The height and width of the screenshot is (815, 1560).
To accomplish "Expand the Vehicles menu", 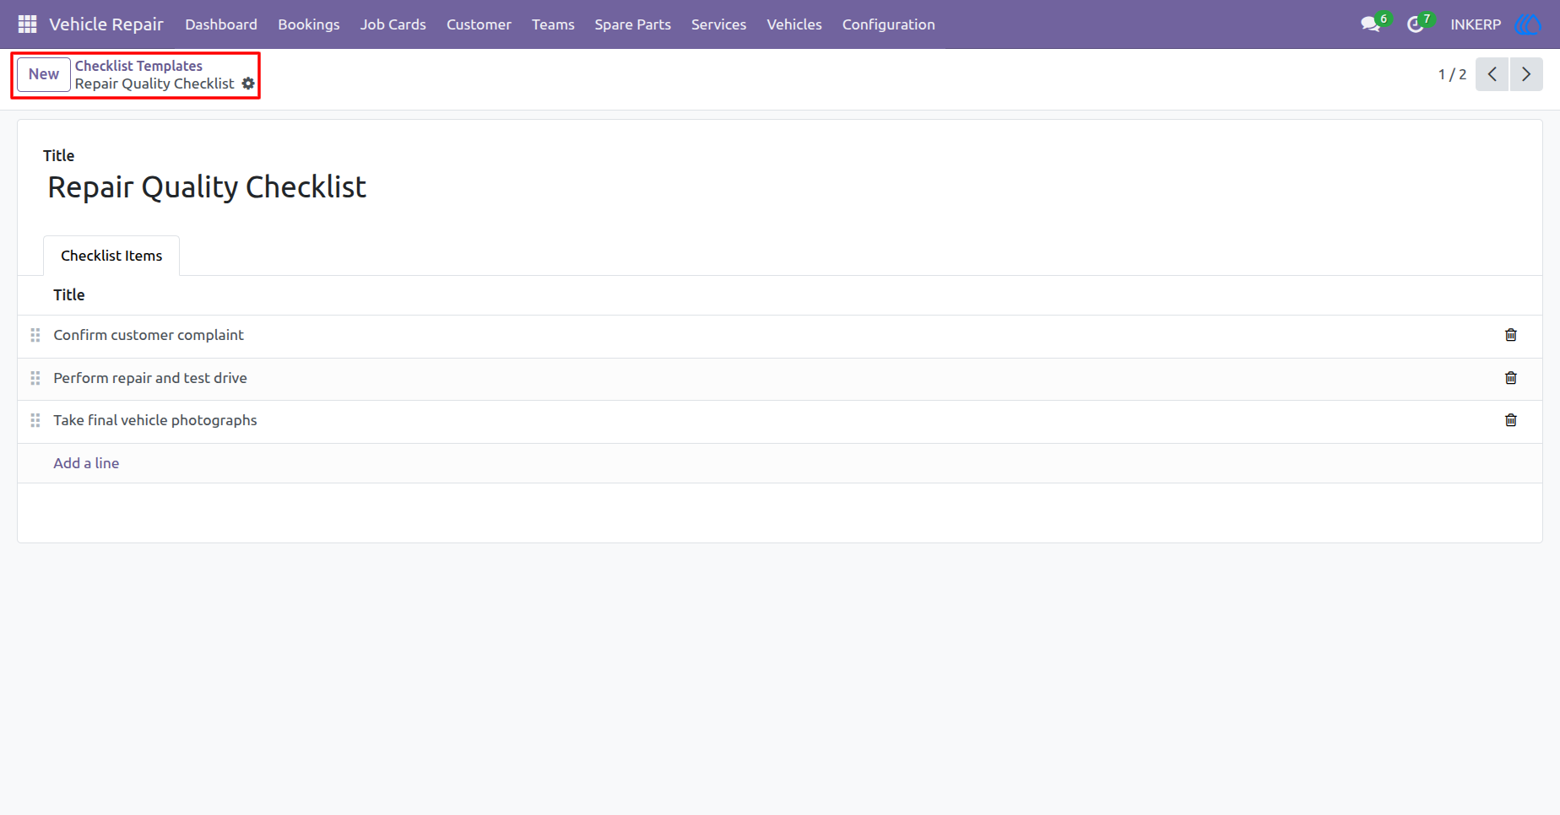I will pos(794,24).
